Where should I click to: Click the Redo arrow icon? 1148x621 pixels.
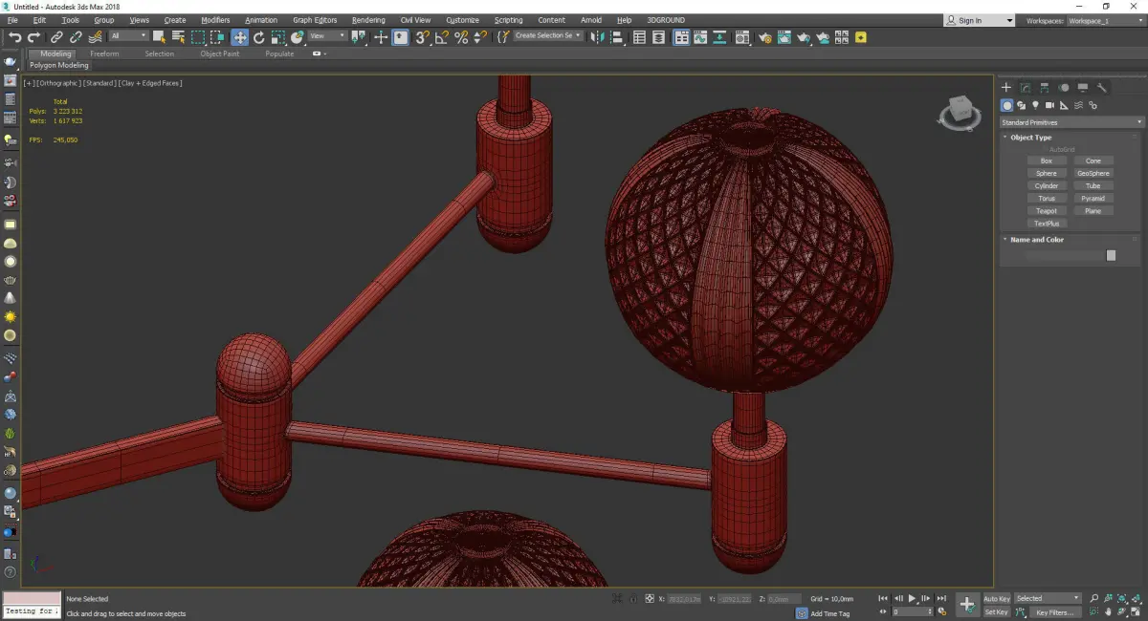coord(33,37)
